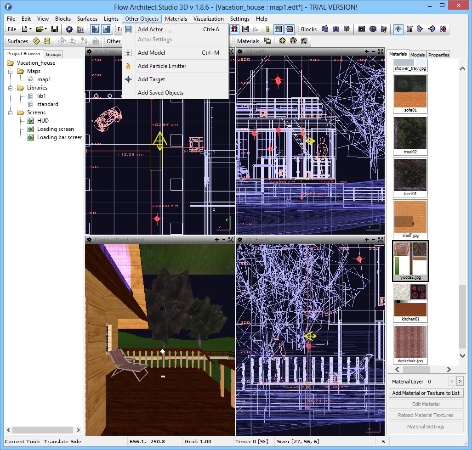Choose Add Model from the menu

click(x=176, y=53)
